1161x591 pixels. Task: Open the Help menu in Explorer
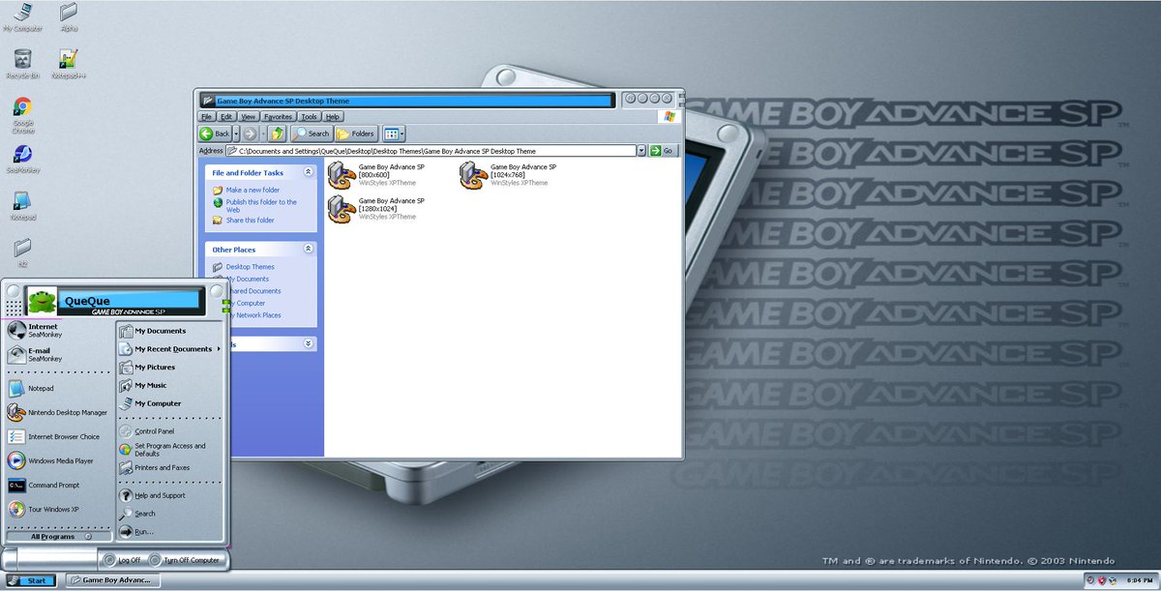point(333,116)
